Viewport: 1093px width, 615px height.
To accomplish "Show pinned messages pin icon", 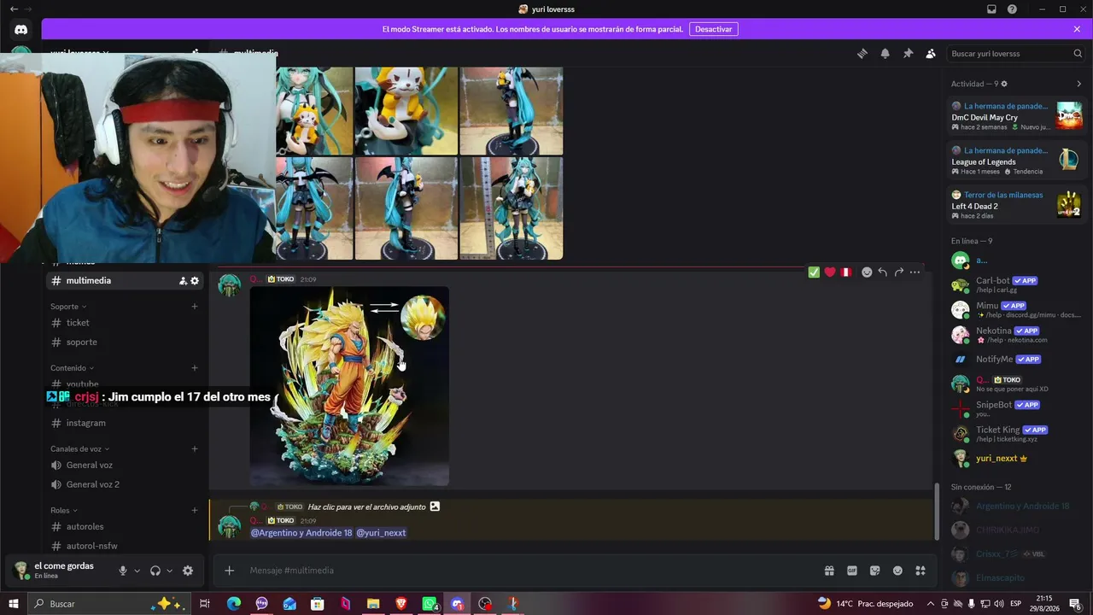I will [908, 53].
